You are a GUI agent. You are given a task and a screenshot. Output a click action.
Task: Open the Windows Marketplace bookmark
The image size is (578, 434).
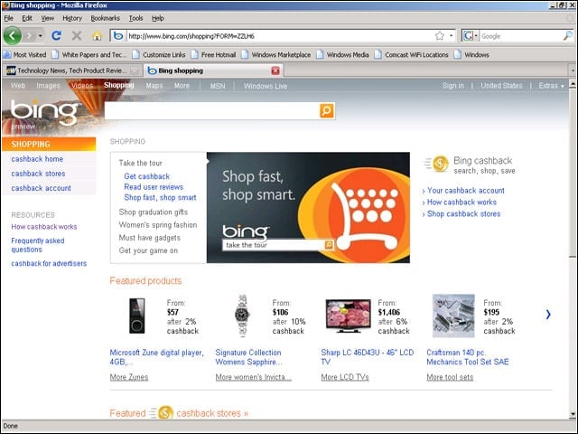point(276,54)
